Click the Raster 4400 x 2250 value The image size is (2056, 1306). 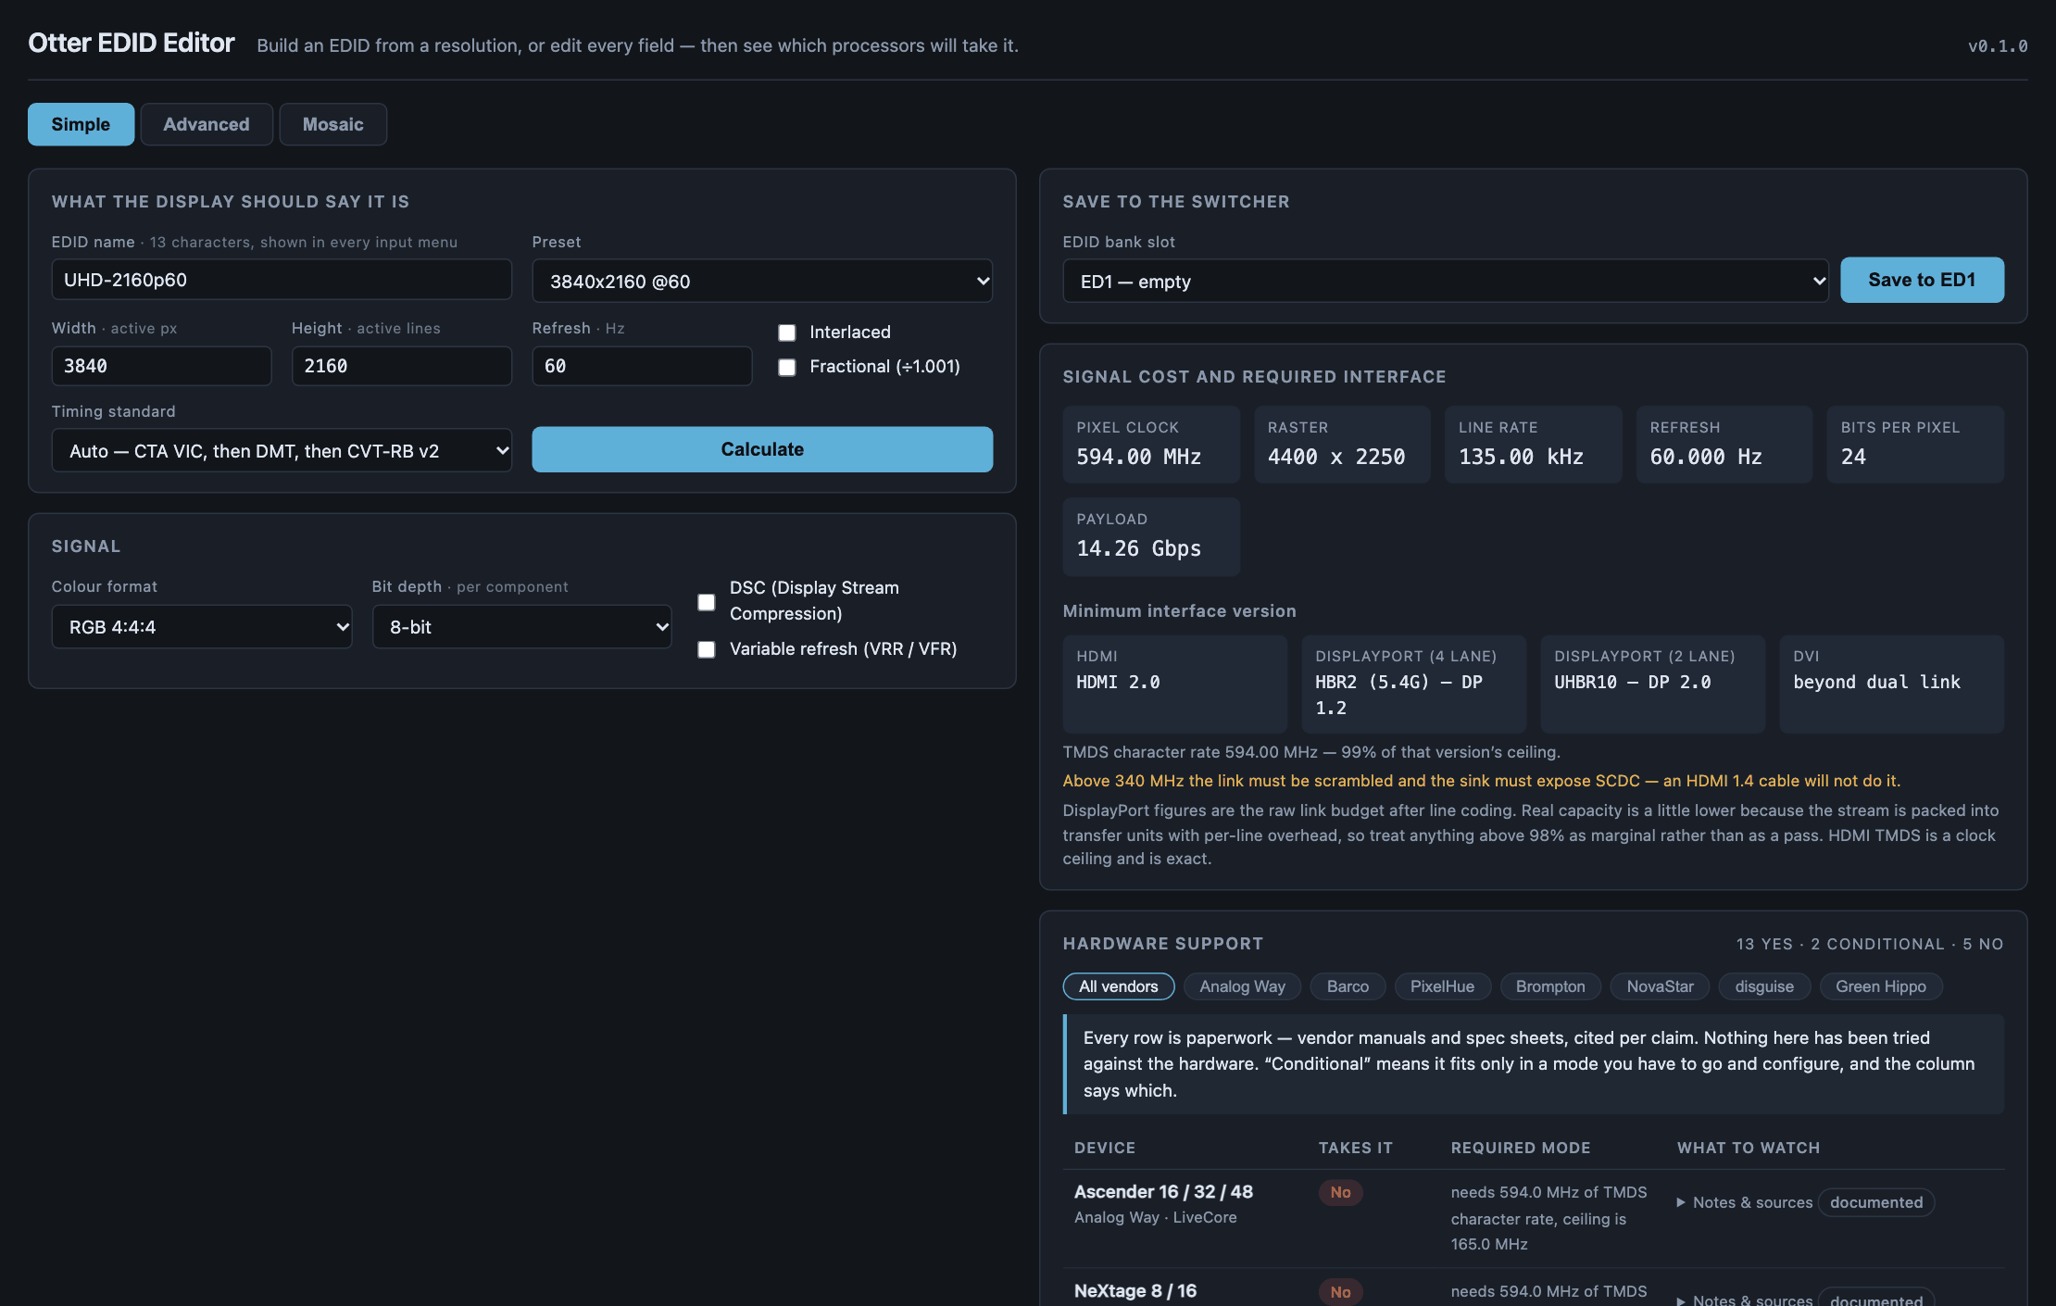(x=1336, y=457)
